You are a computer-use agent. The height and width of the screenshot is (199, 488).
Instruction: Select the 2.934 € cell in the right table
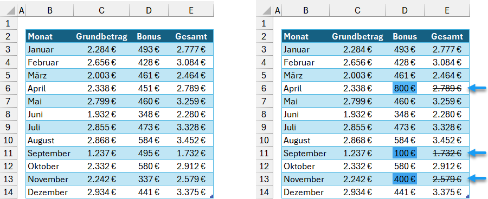[x=357, y=192]
